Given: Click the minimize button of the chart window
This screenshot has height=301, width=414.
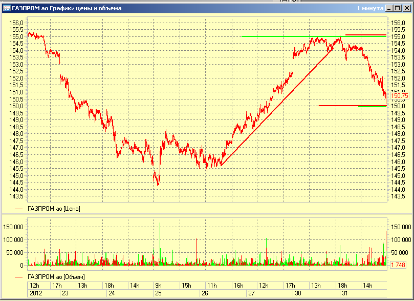Looking at the screenshot, I should pos(388,8).
